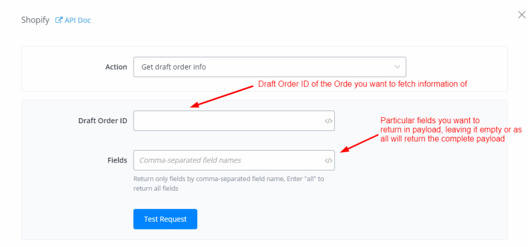Click the red Draft Order ID annotation text

[x=362, y=84]
